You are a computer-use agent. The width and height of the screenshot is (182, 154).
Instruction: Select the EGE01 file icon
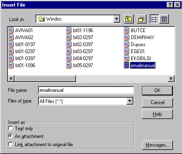[127, 51]
